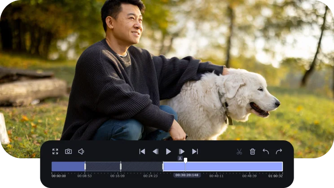Screen dimensions: 334x188
Task: Jump to the start of the video
Action: click(142, 152)
